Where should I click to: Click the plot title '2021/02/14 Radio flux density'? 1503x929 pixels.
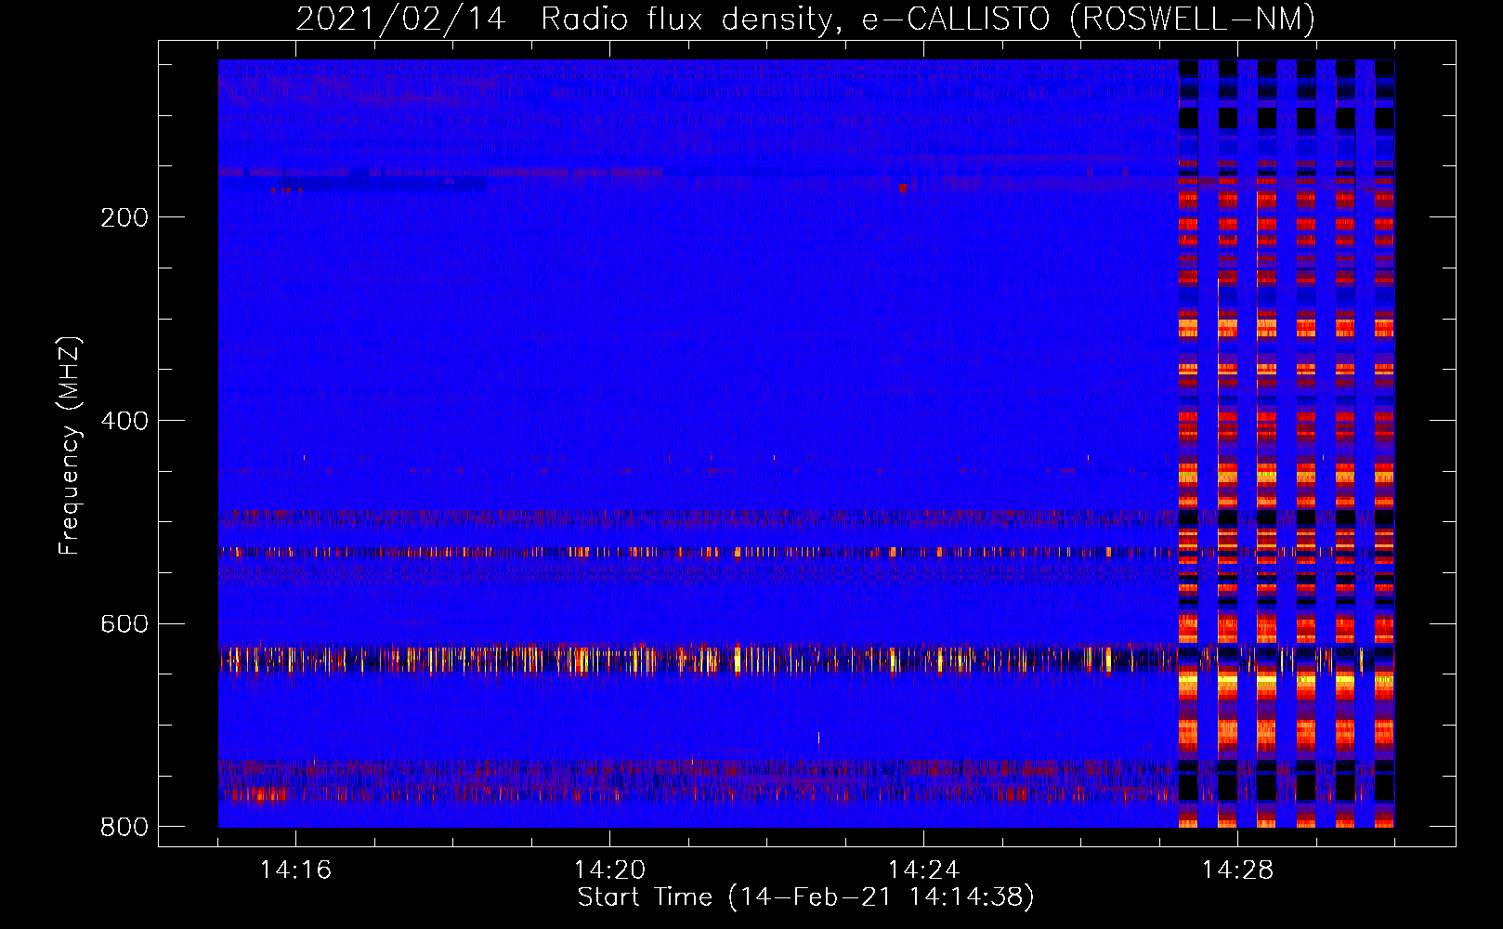[x=804, y=19]
